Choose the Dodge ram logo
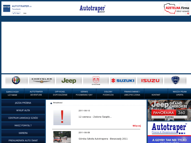This screenshot has width=191, height=143. pyautogui.click(x=96, y=81)
